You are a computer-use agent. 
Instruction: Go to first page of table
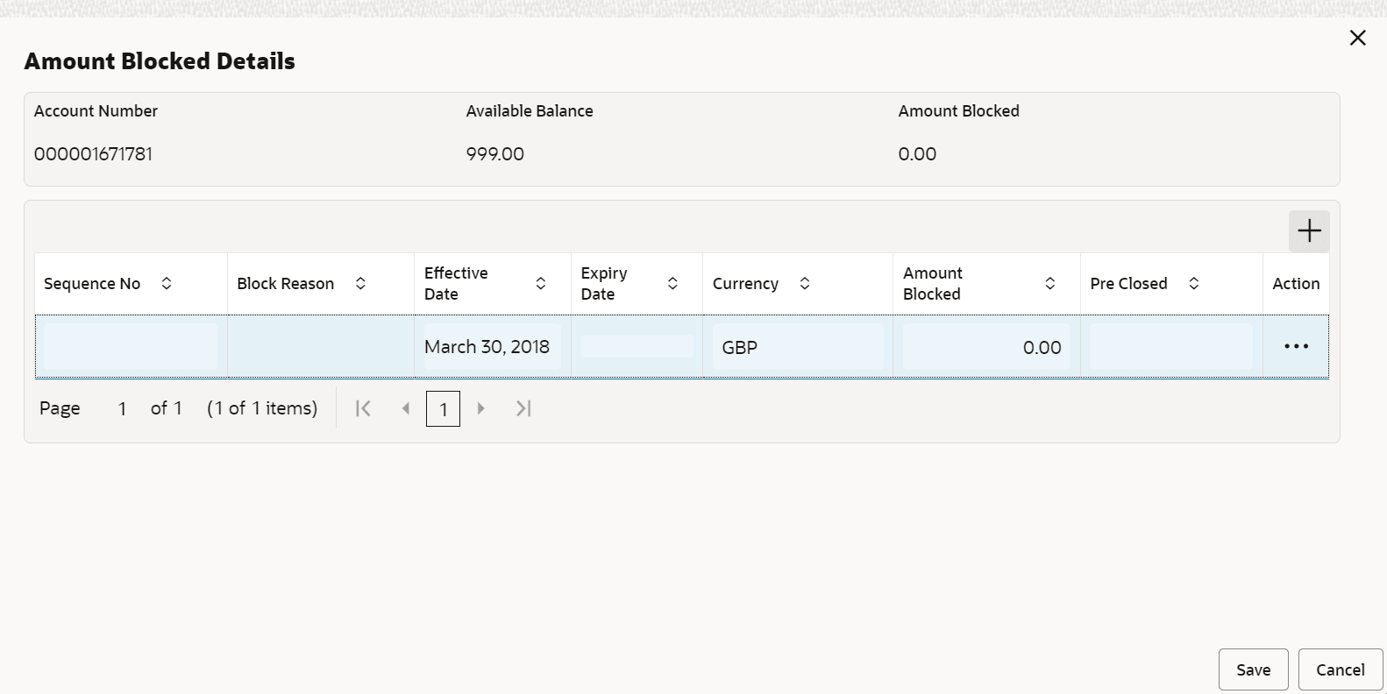(363, 408)
